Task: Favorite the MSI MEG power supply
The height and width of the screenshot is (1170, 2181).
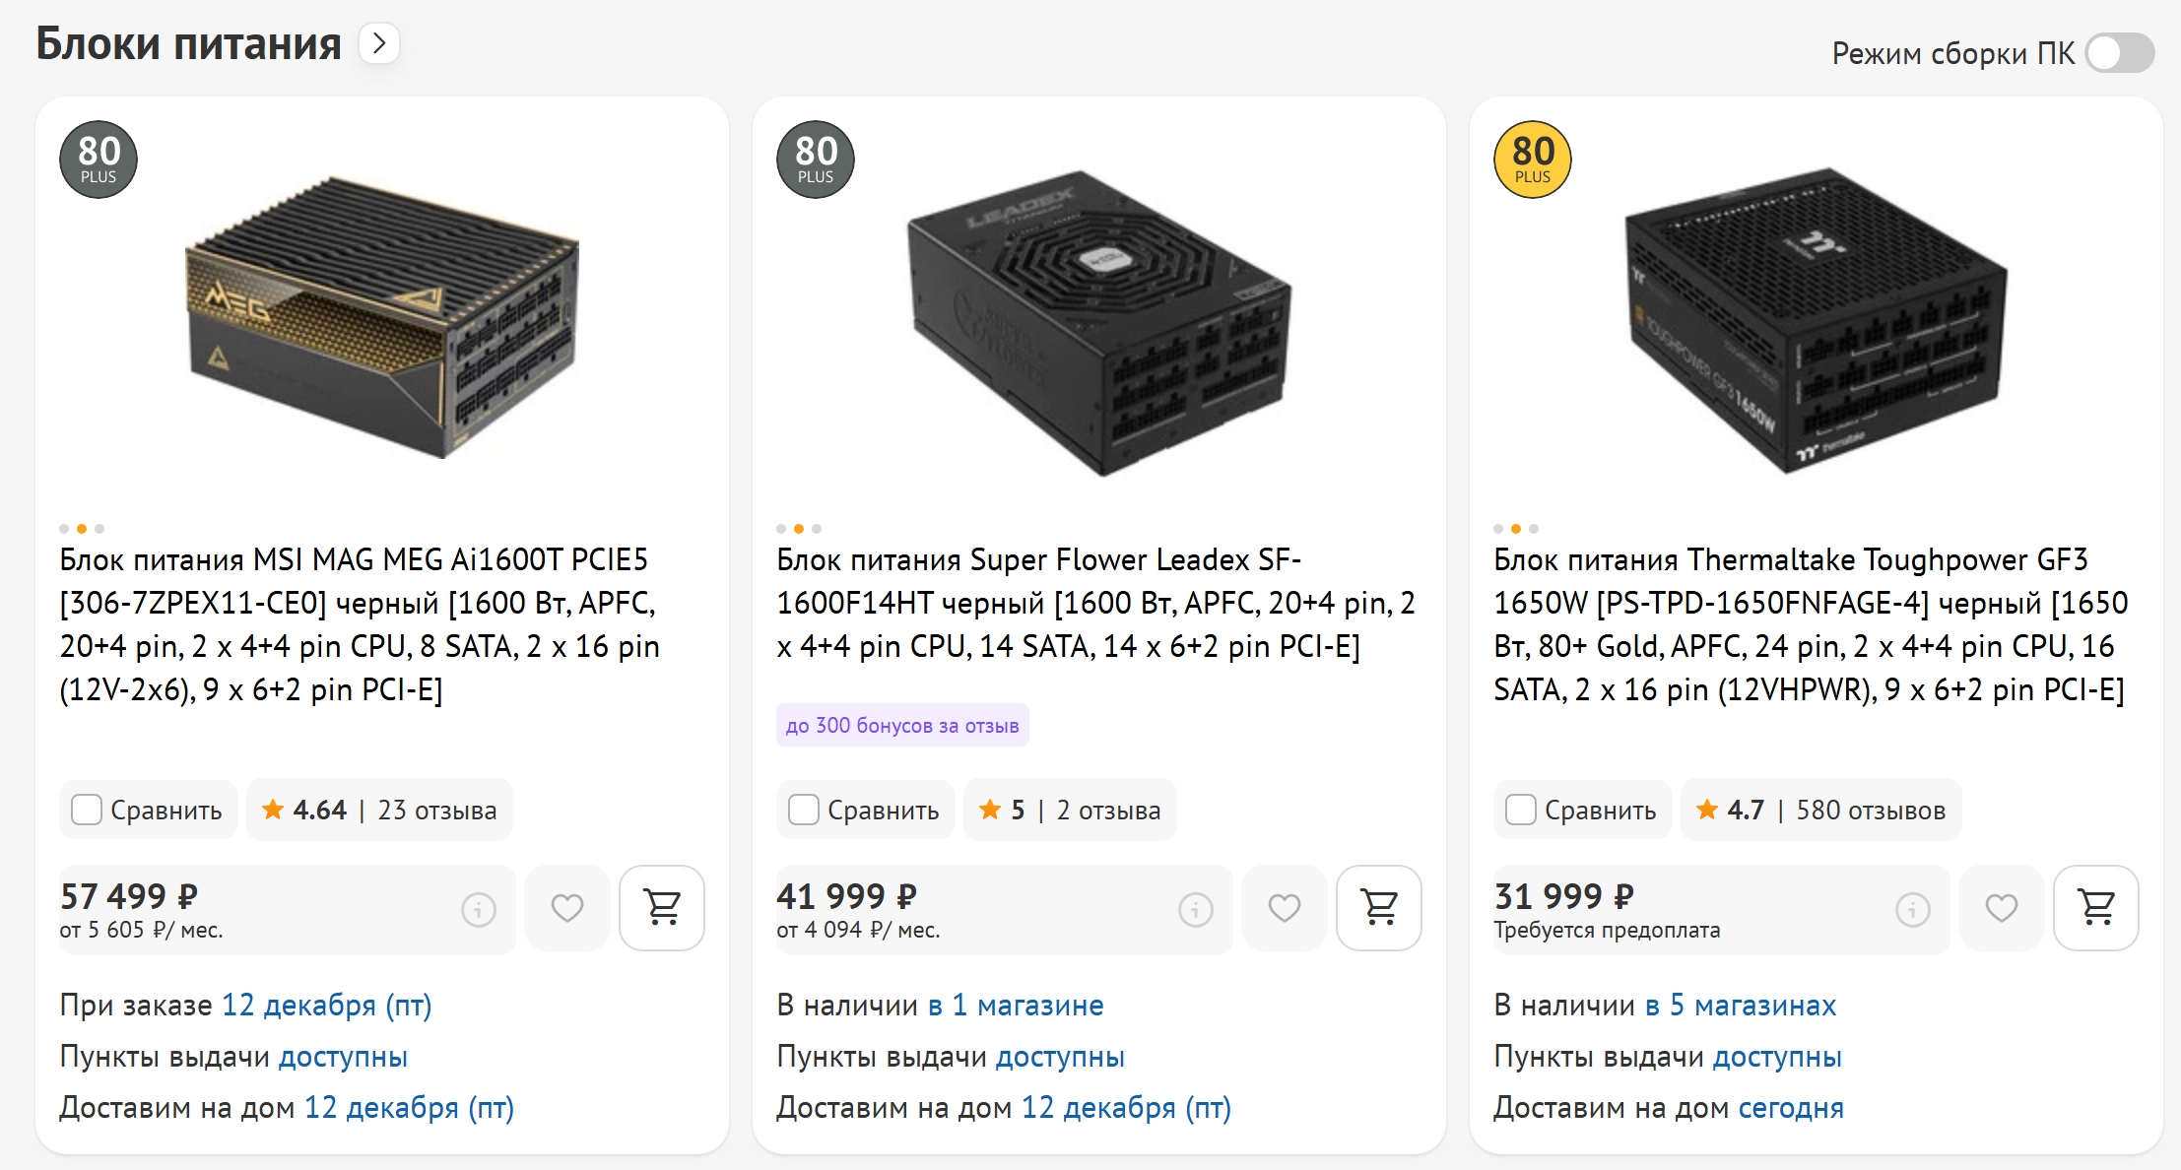Action: tap(567, 907)
